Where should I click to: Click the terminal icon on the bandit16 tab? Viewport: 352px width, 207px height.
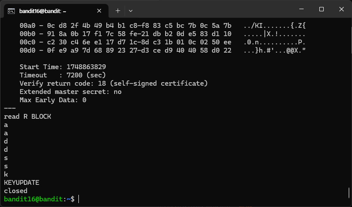tap(11, 11)
